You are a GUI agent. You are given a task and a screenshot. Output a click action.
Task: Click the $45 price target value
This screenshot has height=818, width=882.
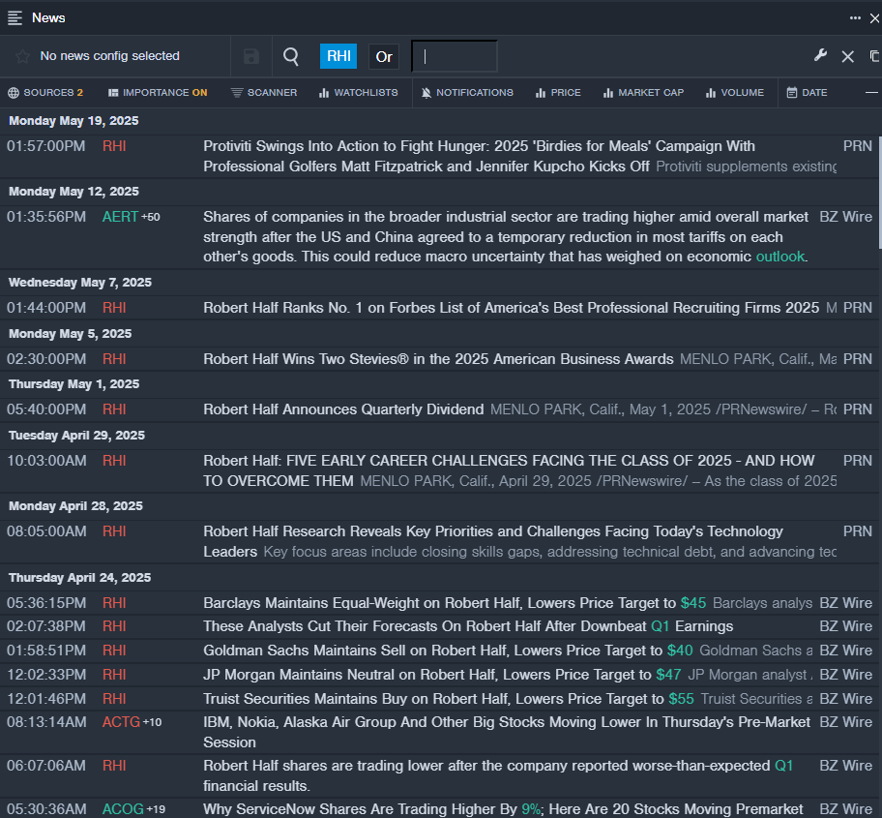pos(693,603)
